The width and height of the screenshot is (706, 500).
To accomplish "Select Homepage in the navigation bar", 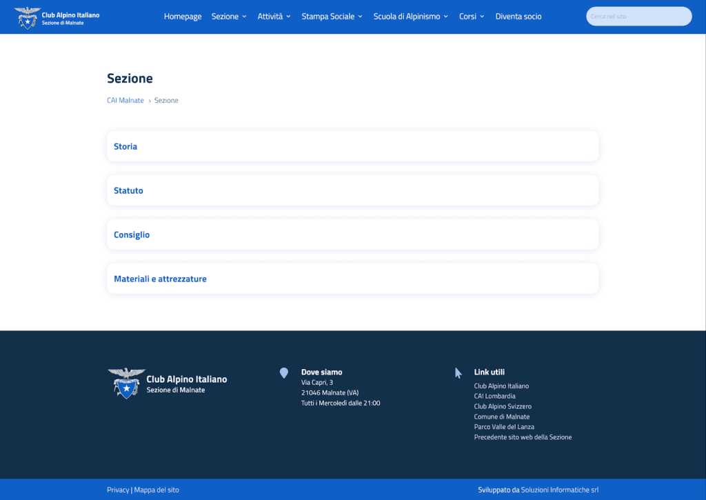I will click(182, 16).
